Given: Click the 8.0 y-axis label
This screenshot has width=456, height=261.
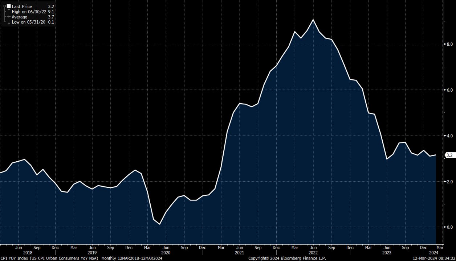Looking at the screenshot, I should click(x=449, y=44).
